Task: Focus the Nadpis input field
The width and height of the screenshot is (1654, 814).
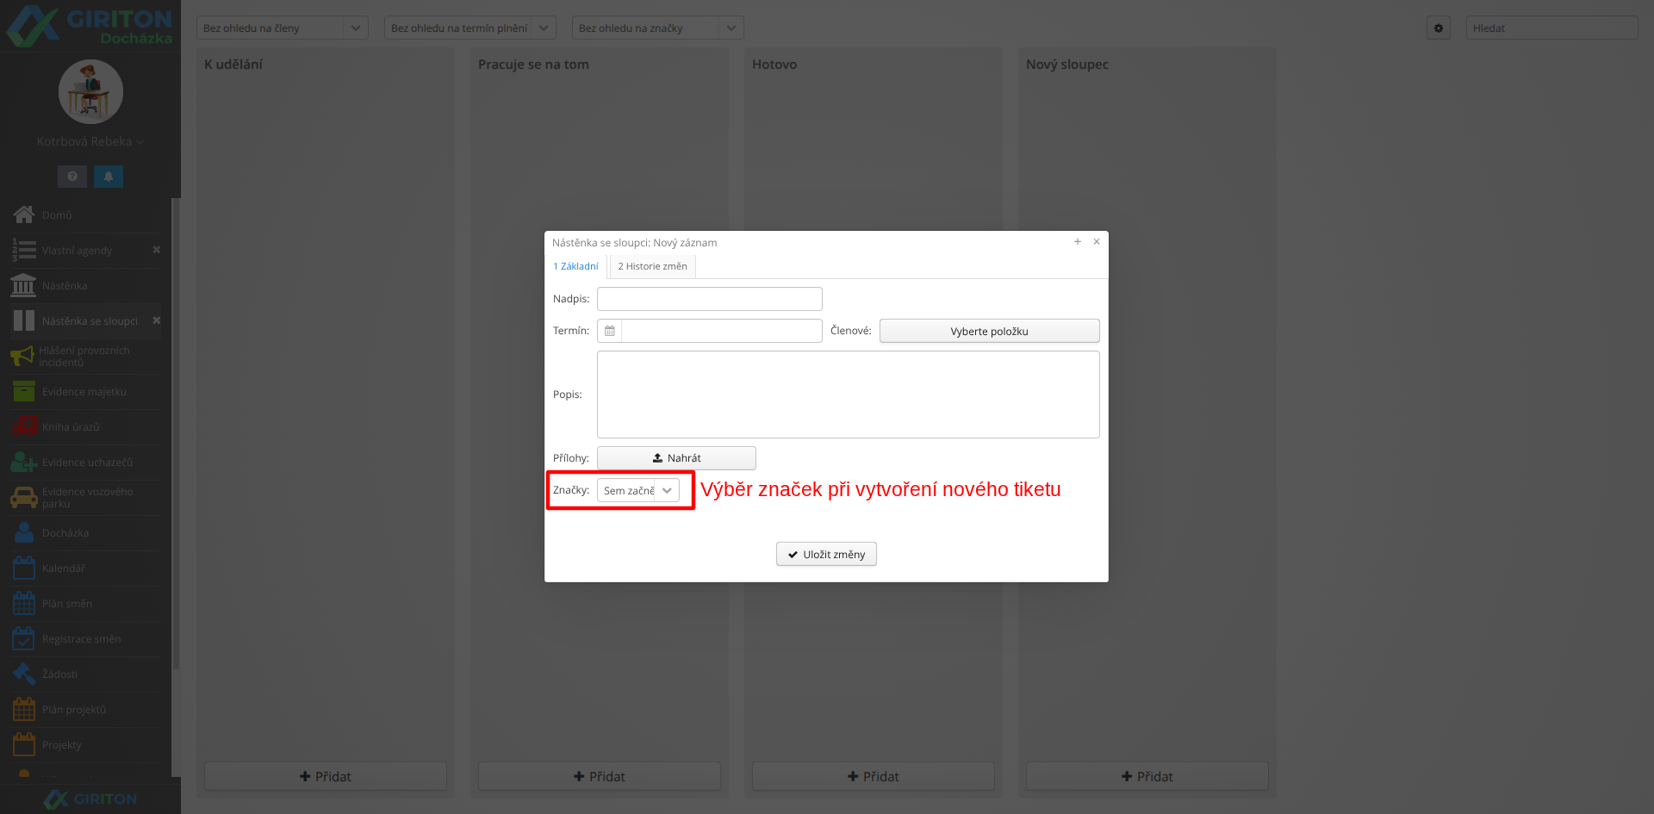Action: click(x=710, y=299)
